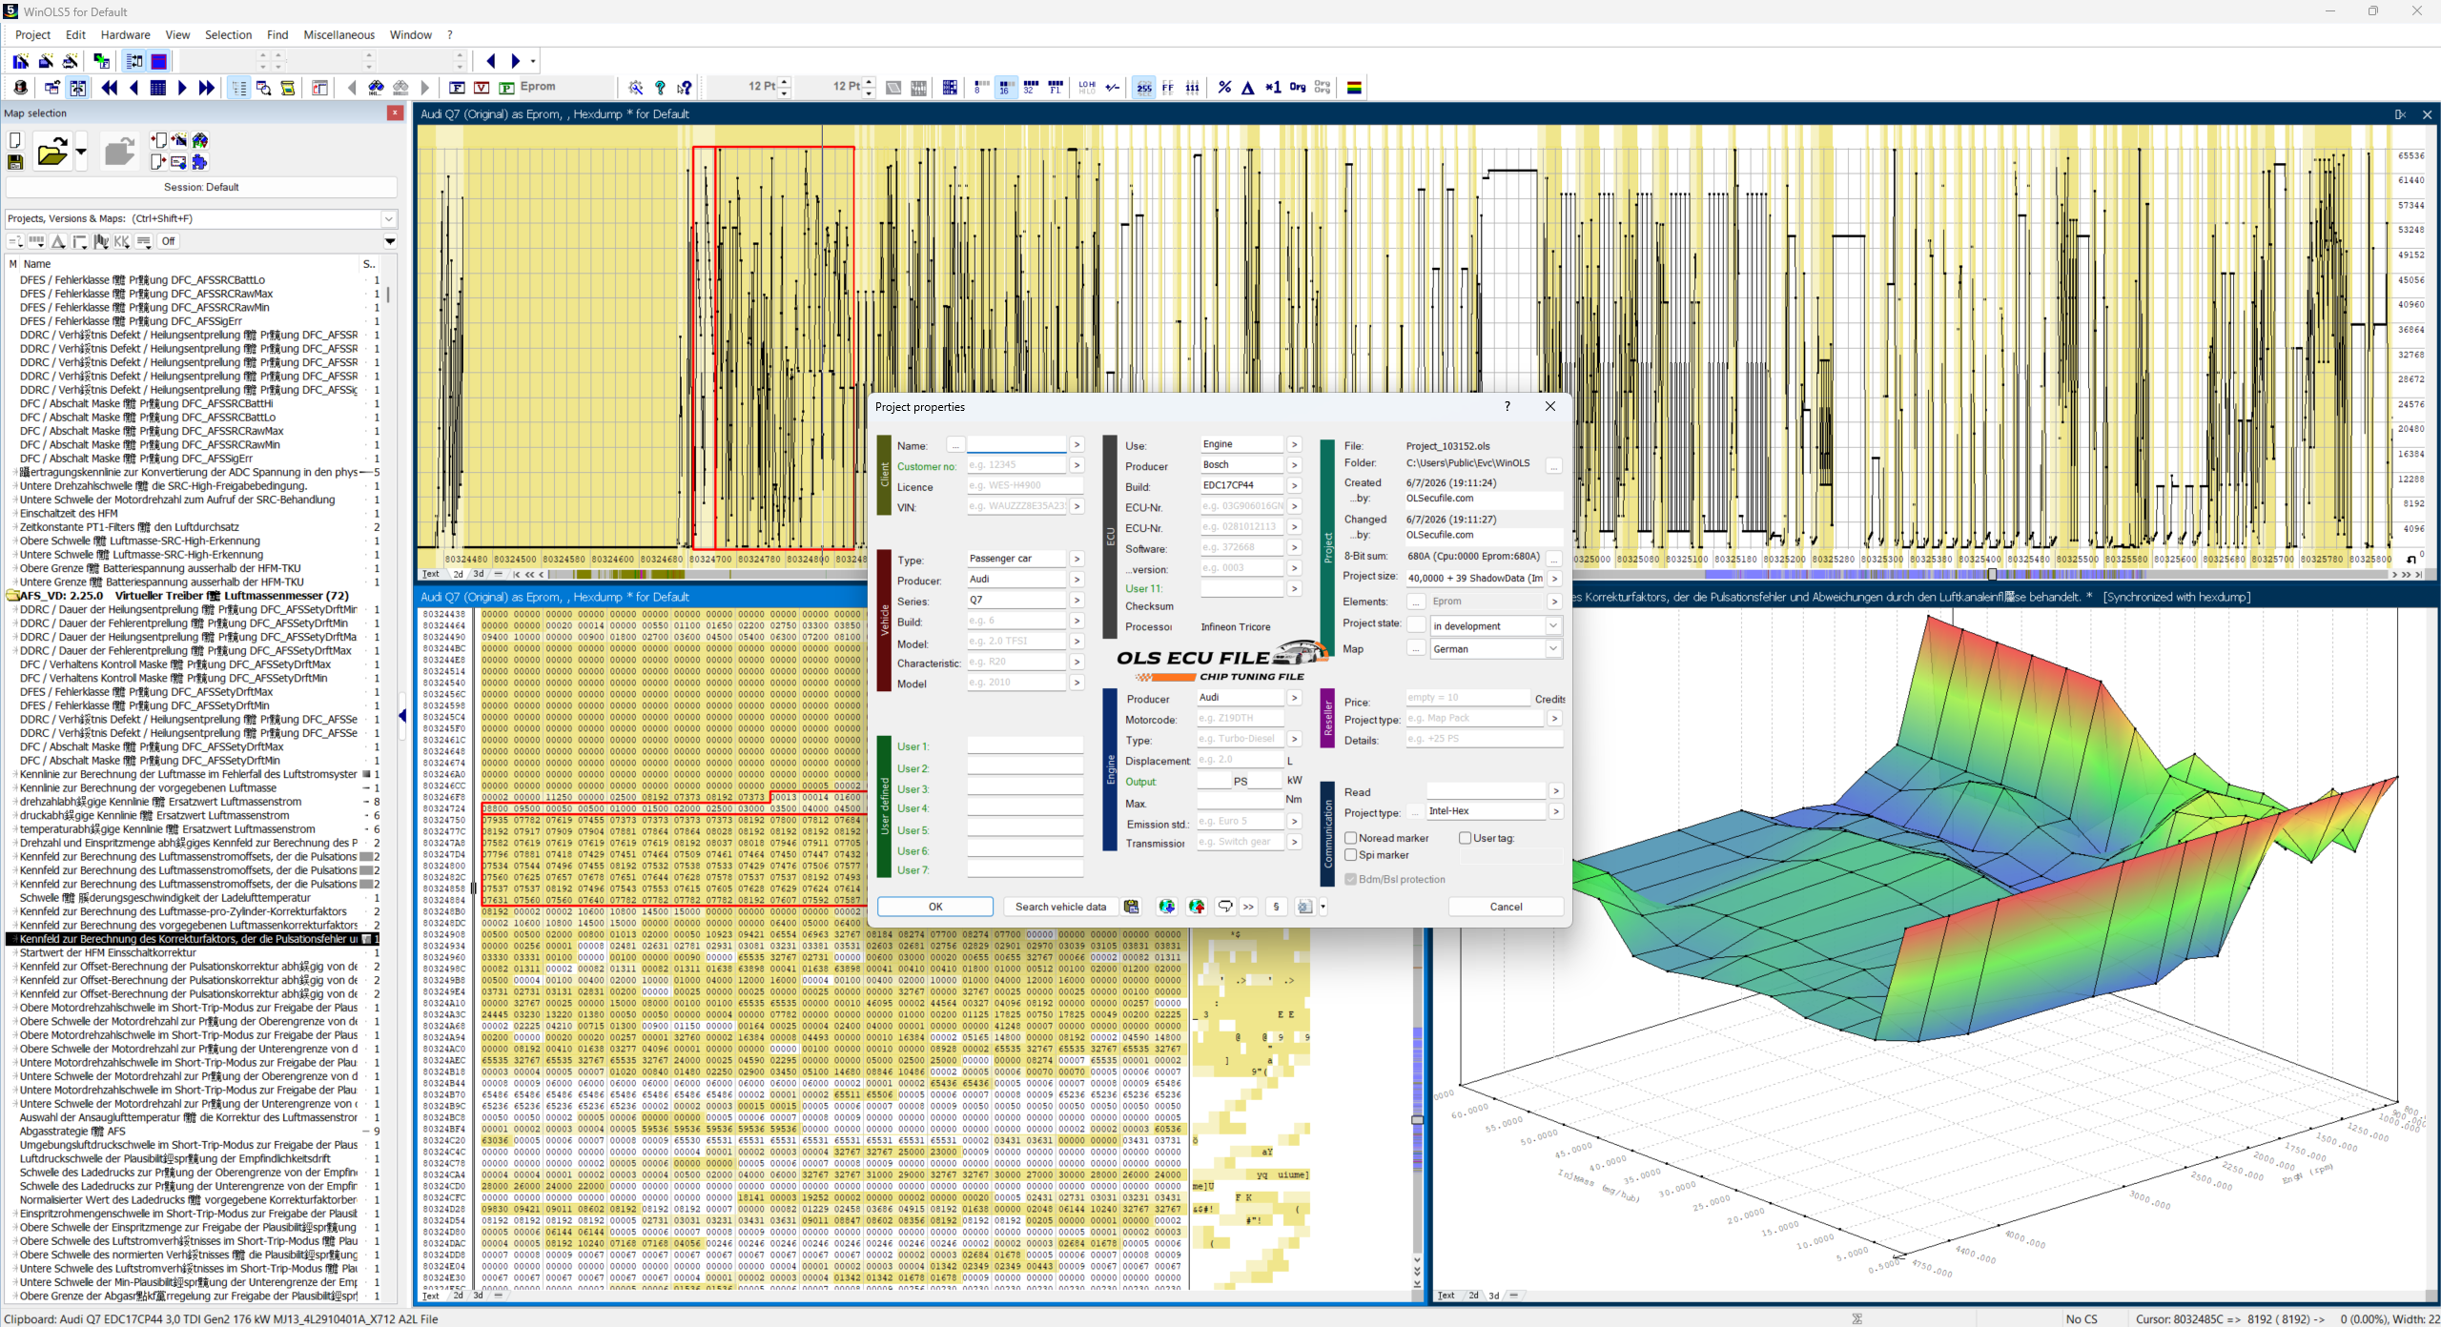Click the download globe icon in Project properties
The width and height of the screenshot is (2441, 1327).
pyautogui.click(x=1166, y=907)
